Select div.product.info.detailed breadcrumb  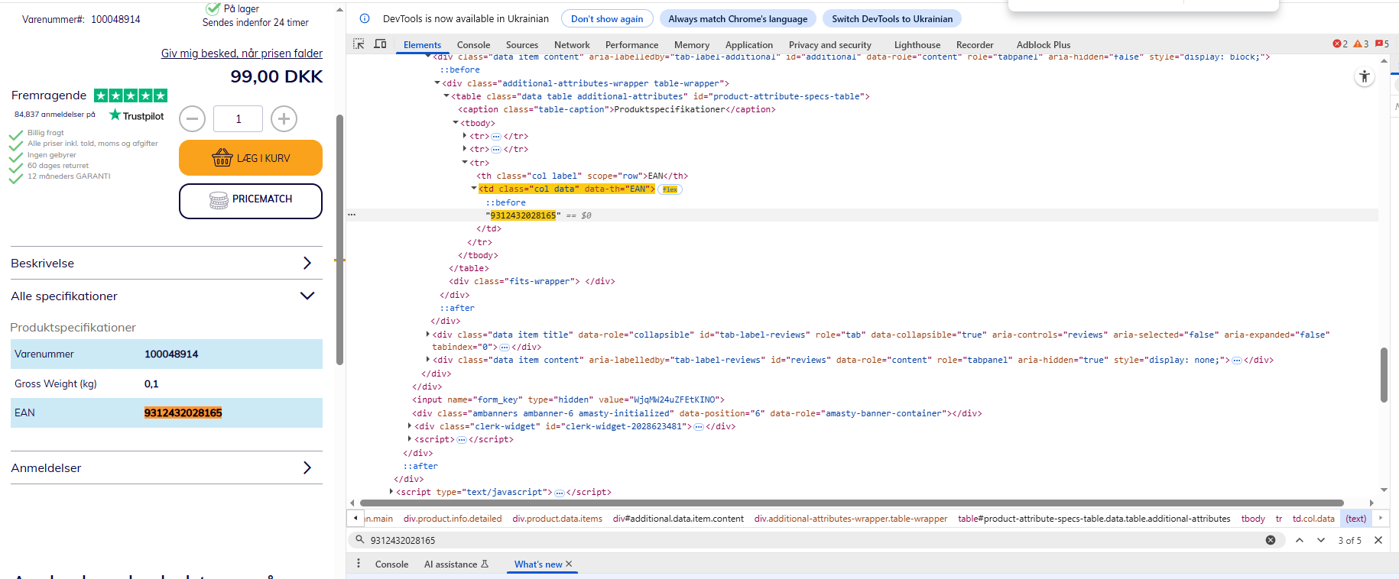point(453,519)
